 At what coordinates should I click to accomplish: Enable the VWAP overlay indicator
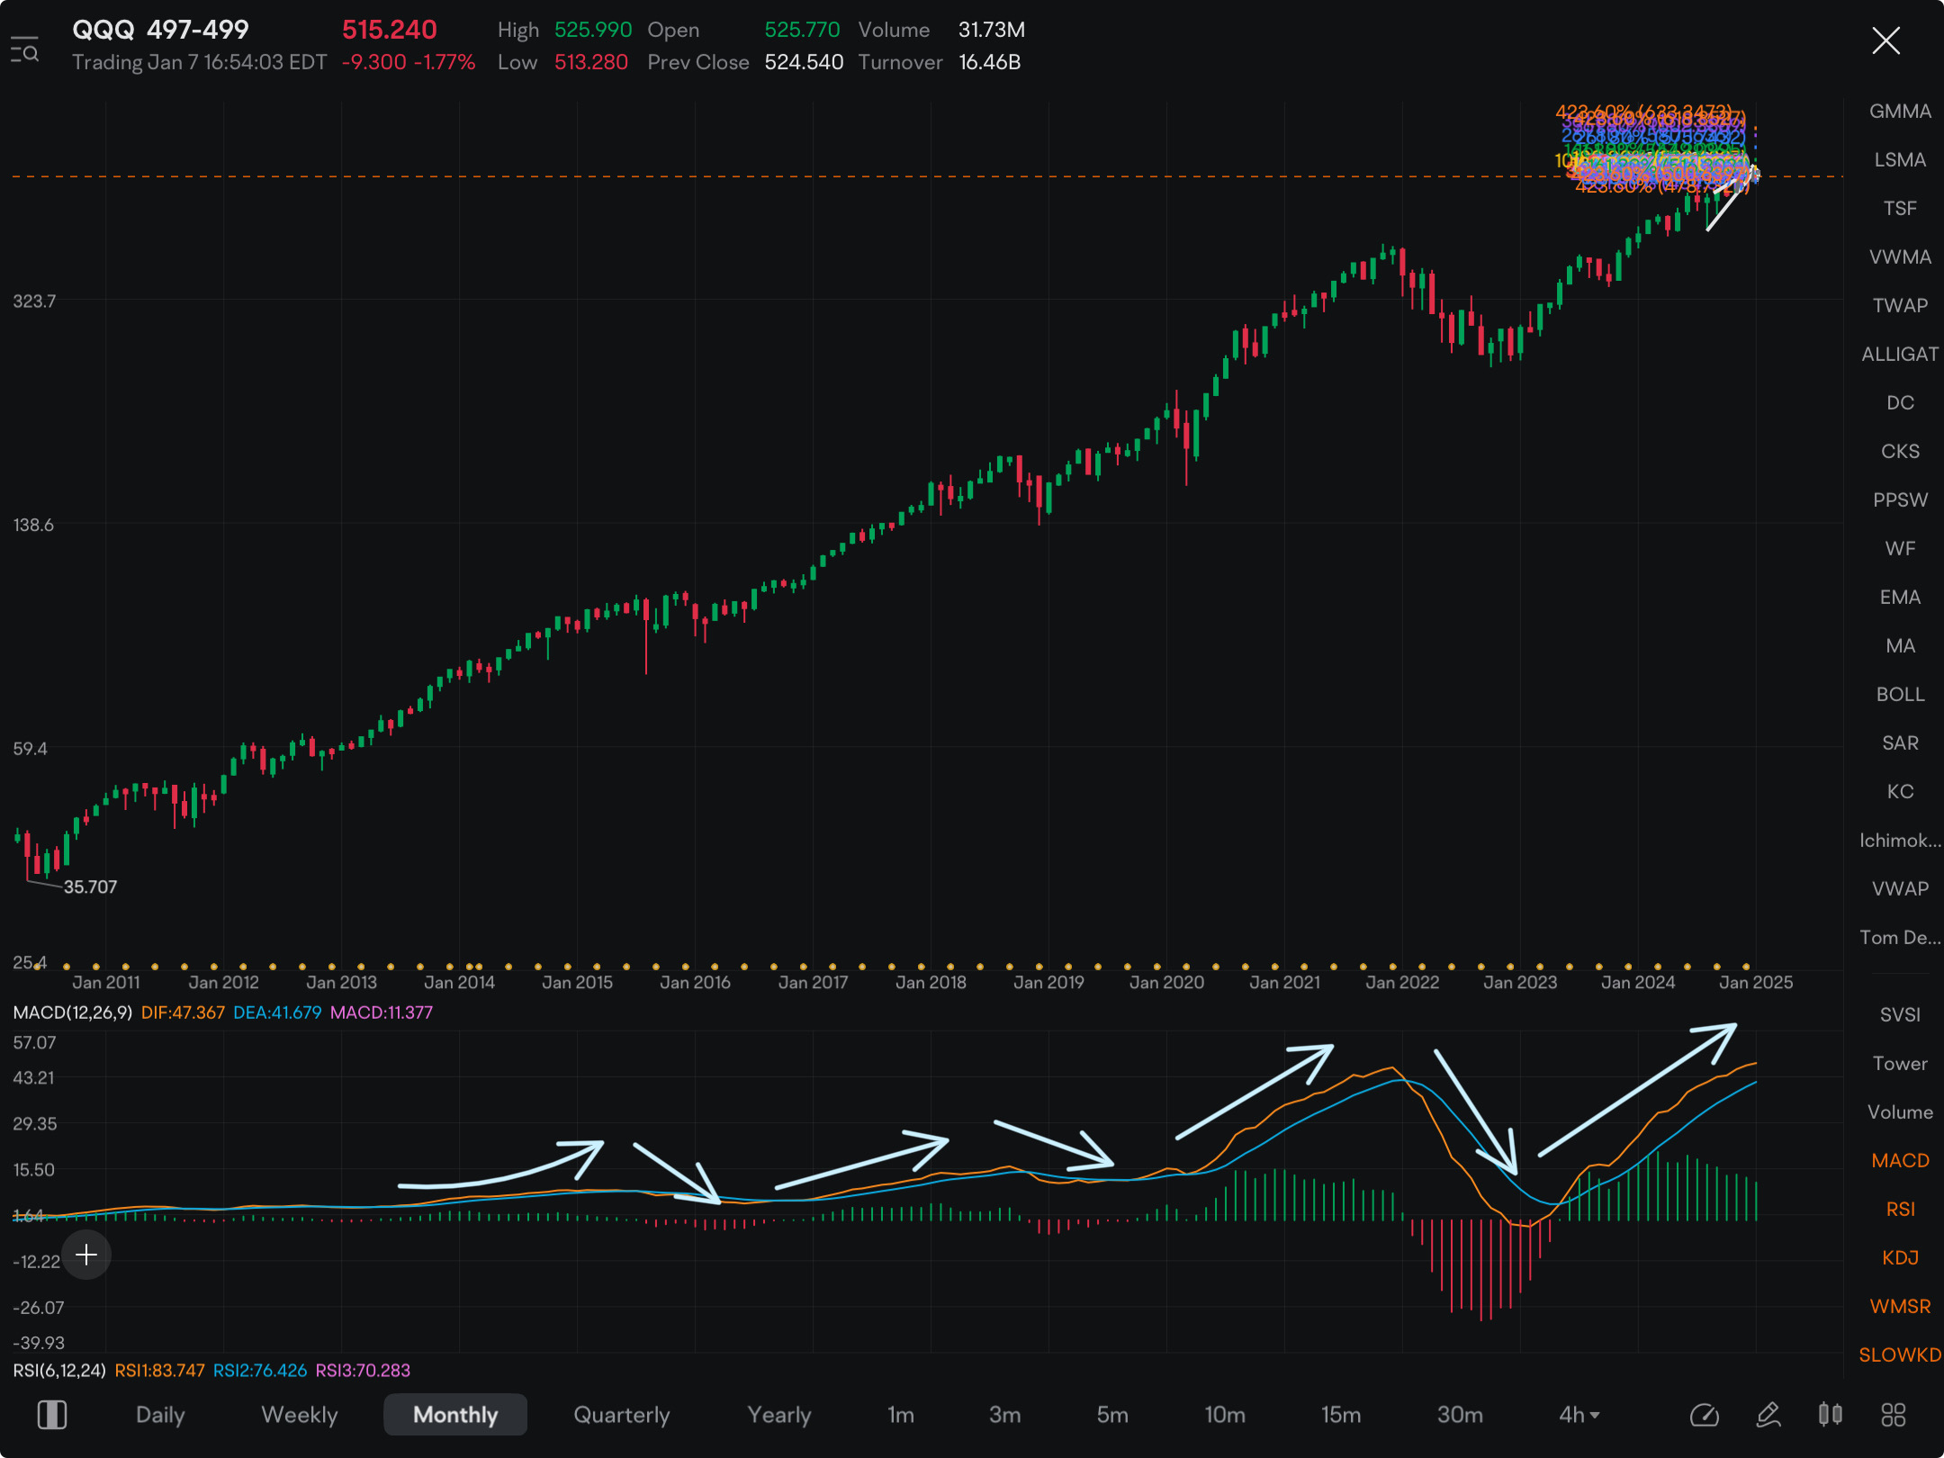pyautogui.click(x=1900, y=888)
